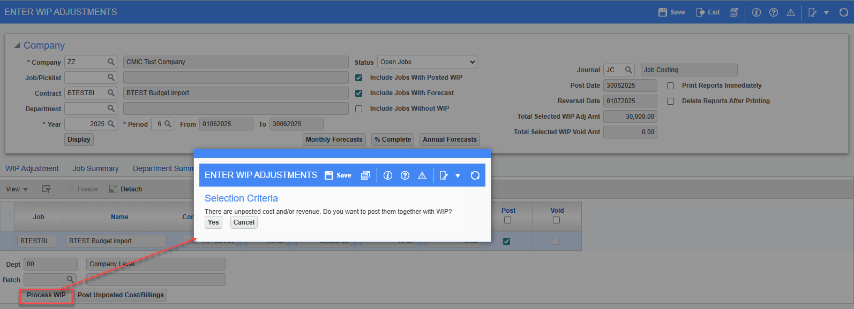Expand the dropdown arrow beside main header edit icon
Image resolution: width=854 pixels, height=309 pixels.
(x=826, y=13)
